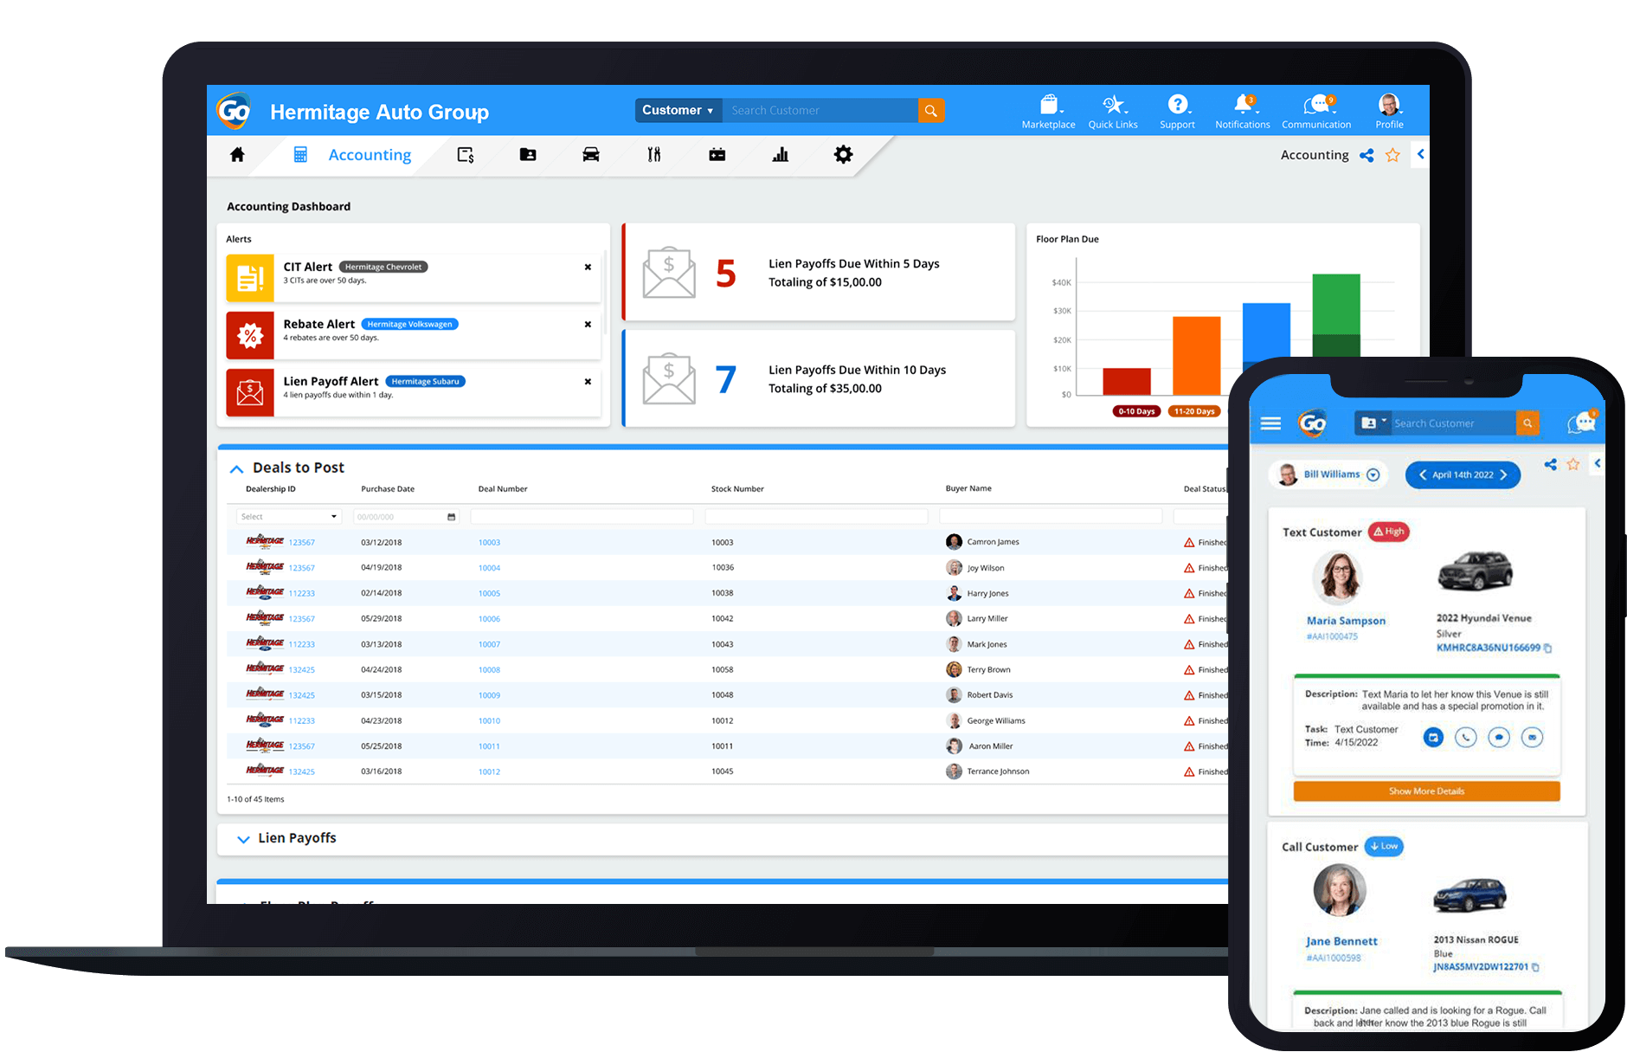Click the red bar in Floor Plan chart
The image size is (1627, 1052).
pyautogui.click(x=1127, y=382)
